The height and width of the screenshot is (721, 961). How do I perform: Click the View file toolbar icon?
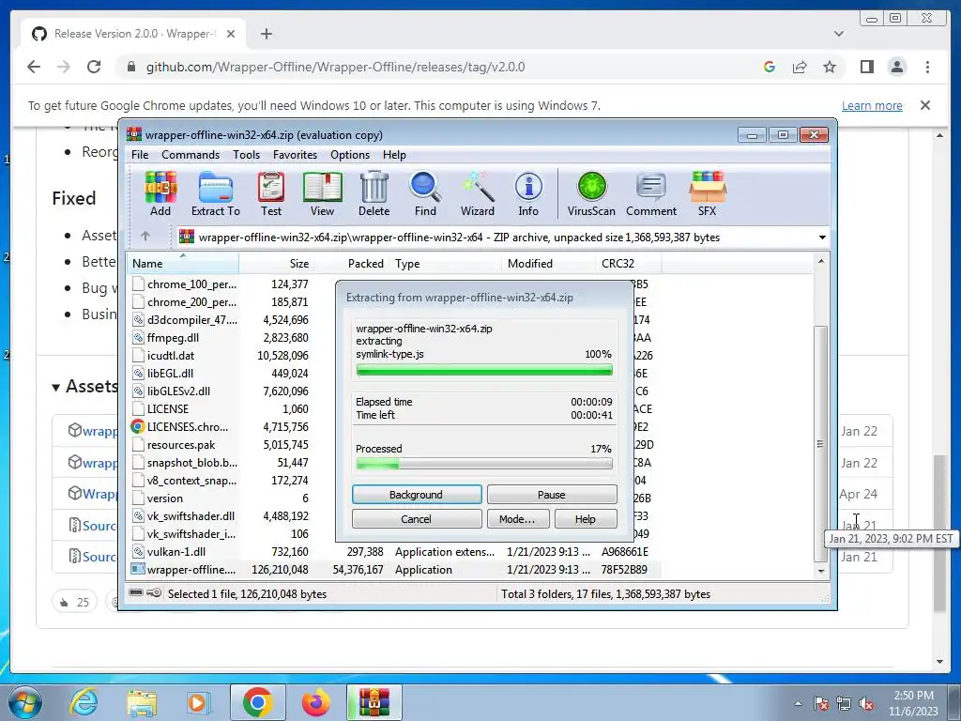coord(323,193)
